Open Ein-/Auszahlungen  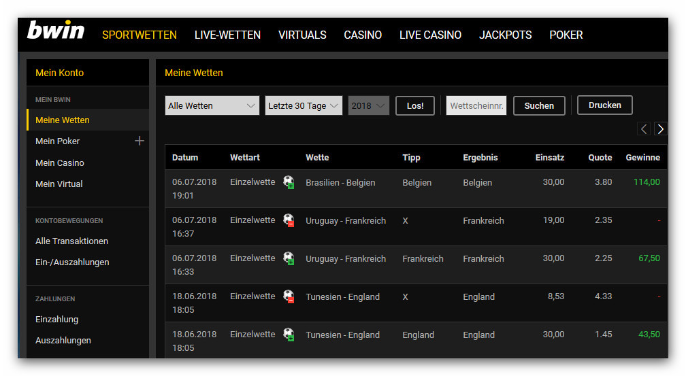(72, 262)
